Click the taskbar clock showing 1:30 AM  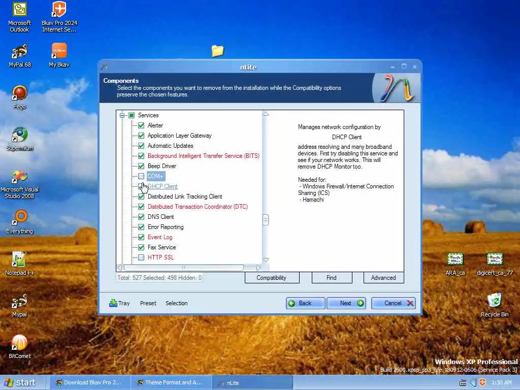click(502, 383)
